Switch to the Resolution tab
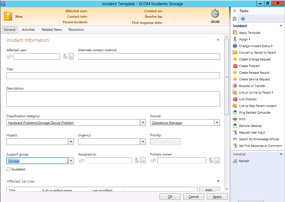The height and width of the screenshot is (202, 285). [76, 30]
